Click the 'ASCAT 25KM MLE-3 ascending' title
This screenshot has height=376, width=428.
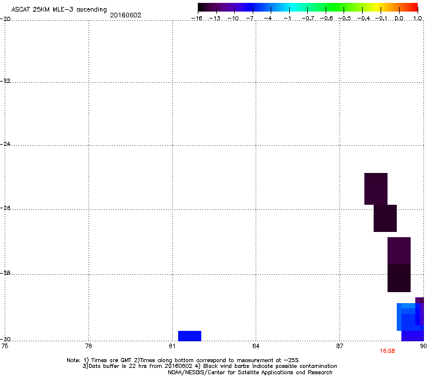[x=59, y=10]
